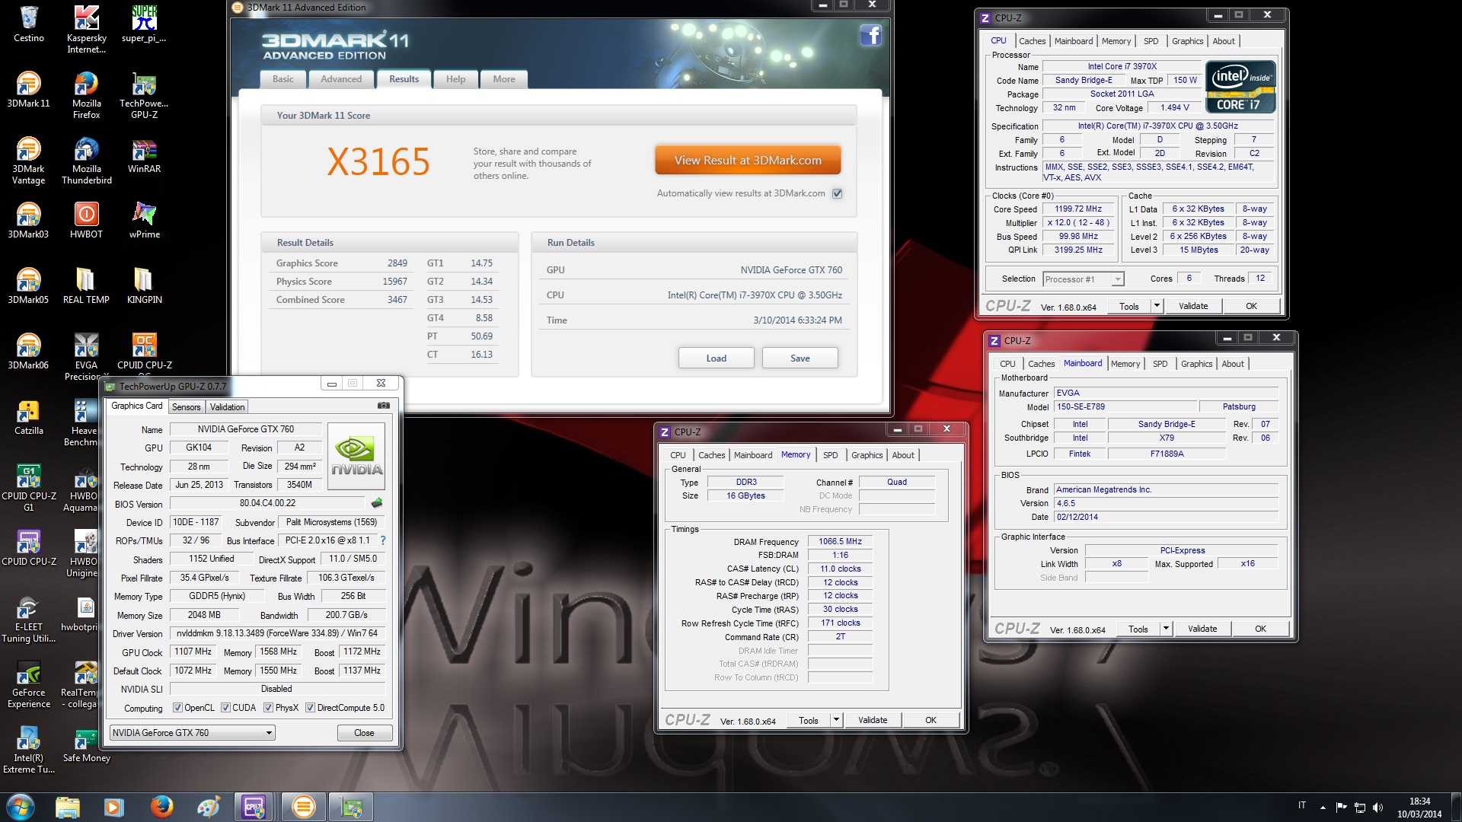Switch to the Sensors tab in GPU-Z
1462x822 pixels.
pyautogui.click(x=186, y=407)
